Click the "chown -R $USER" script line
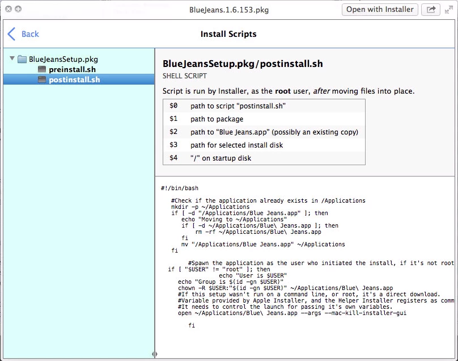 coord(285,288)
